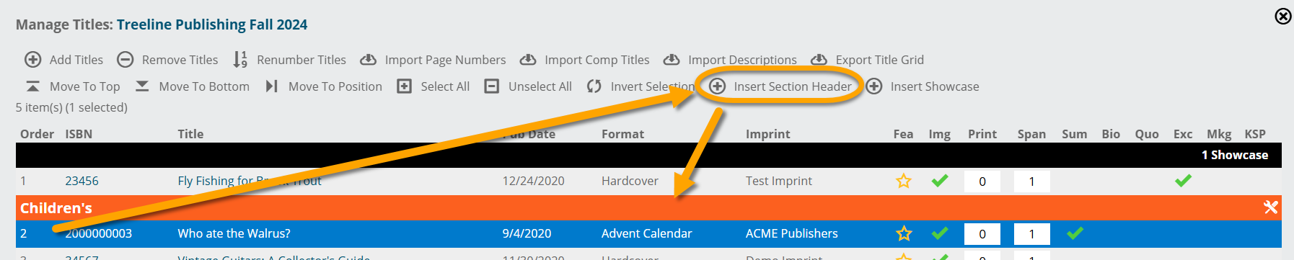
Task: Toggle featured star for Who ate the Walrus
Action: 903,233
